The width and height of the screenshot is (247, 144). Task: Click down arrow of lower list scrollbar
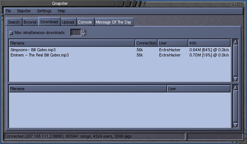point(235,125)
